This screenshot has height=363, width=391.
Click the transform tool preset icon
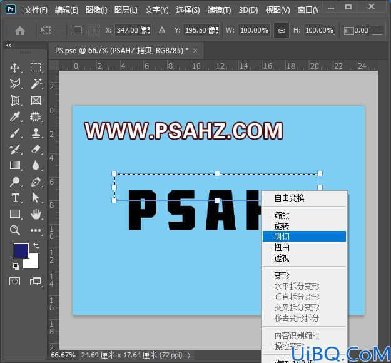click(x=46, y=31)
